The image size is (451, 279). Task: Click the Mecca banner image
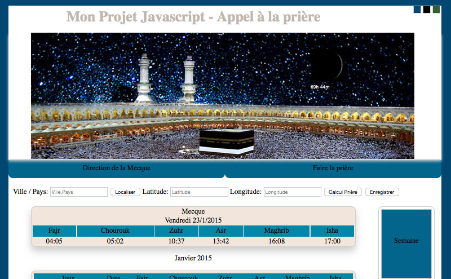[x=223, y=96]
